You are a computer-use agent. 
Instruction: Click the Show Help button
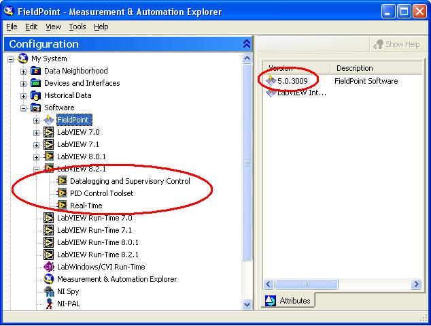[x=396, y=44]
